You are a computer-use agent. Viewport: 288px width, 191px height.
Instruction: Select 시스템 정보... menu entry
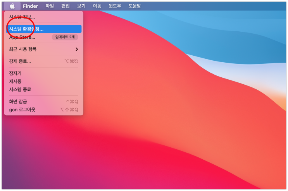click(44, 17)
